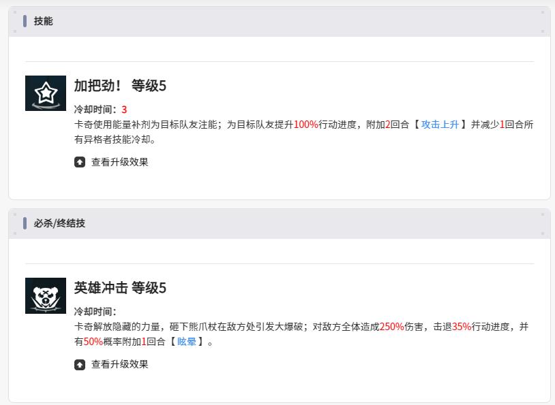The image size is (555, 405).
Task: Click the star icon for 加把劲 skill
Action: pyautogui.click(x=46, y=93)
